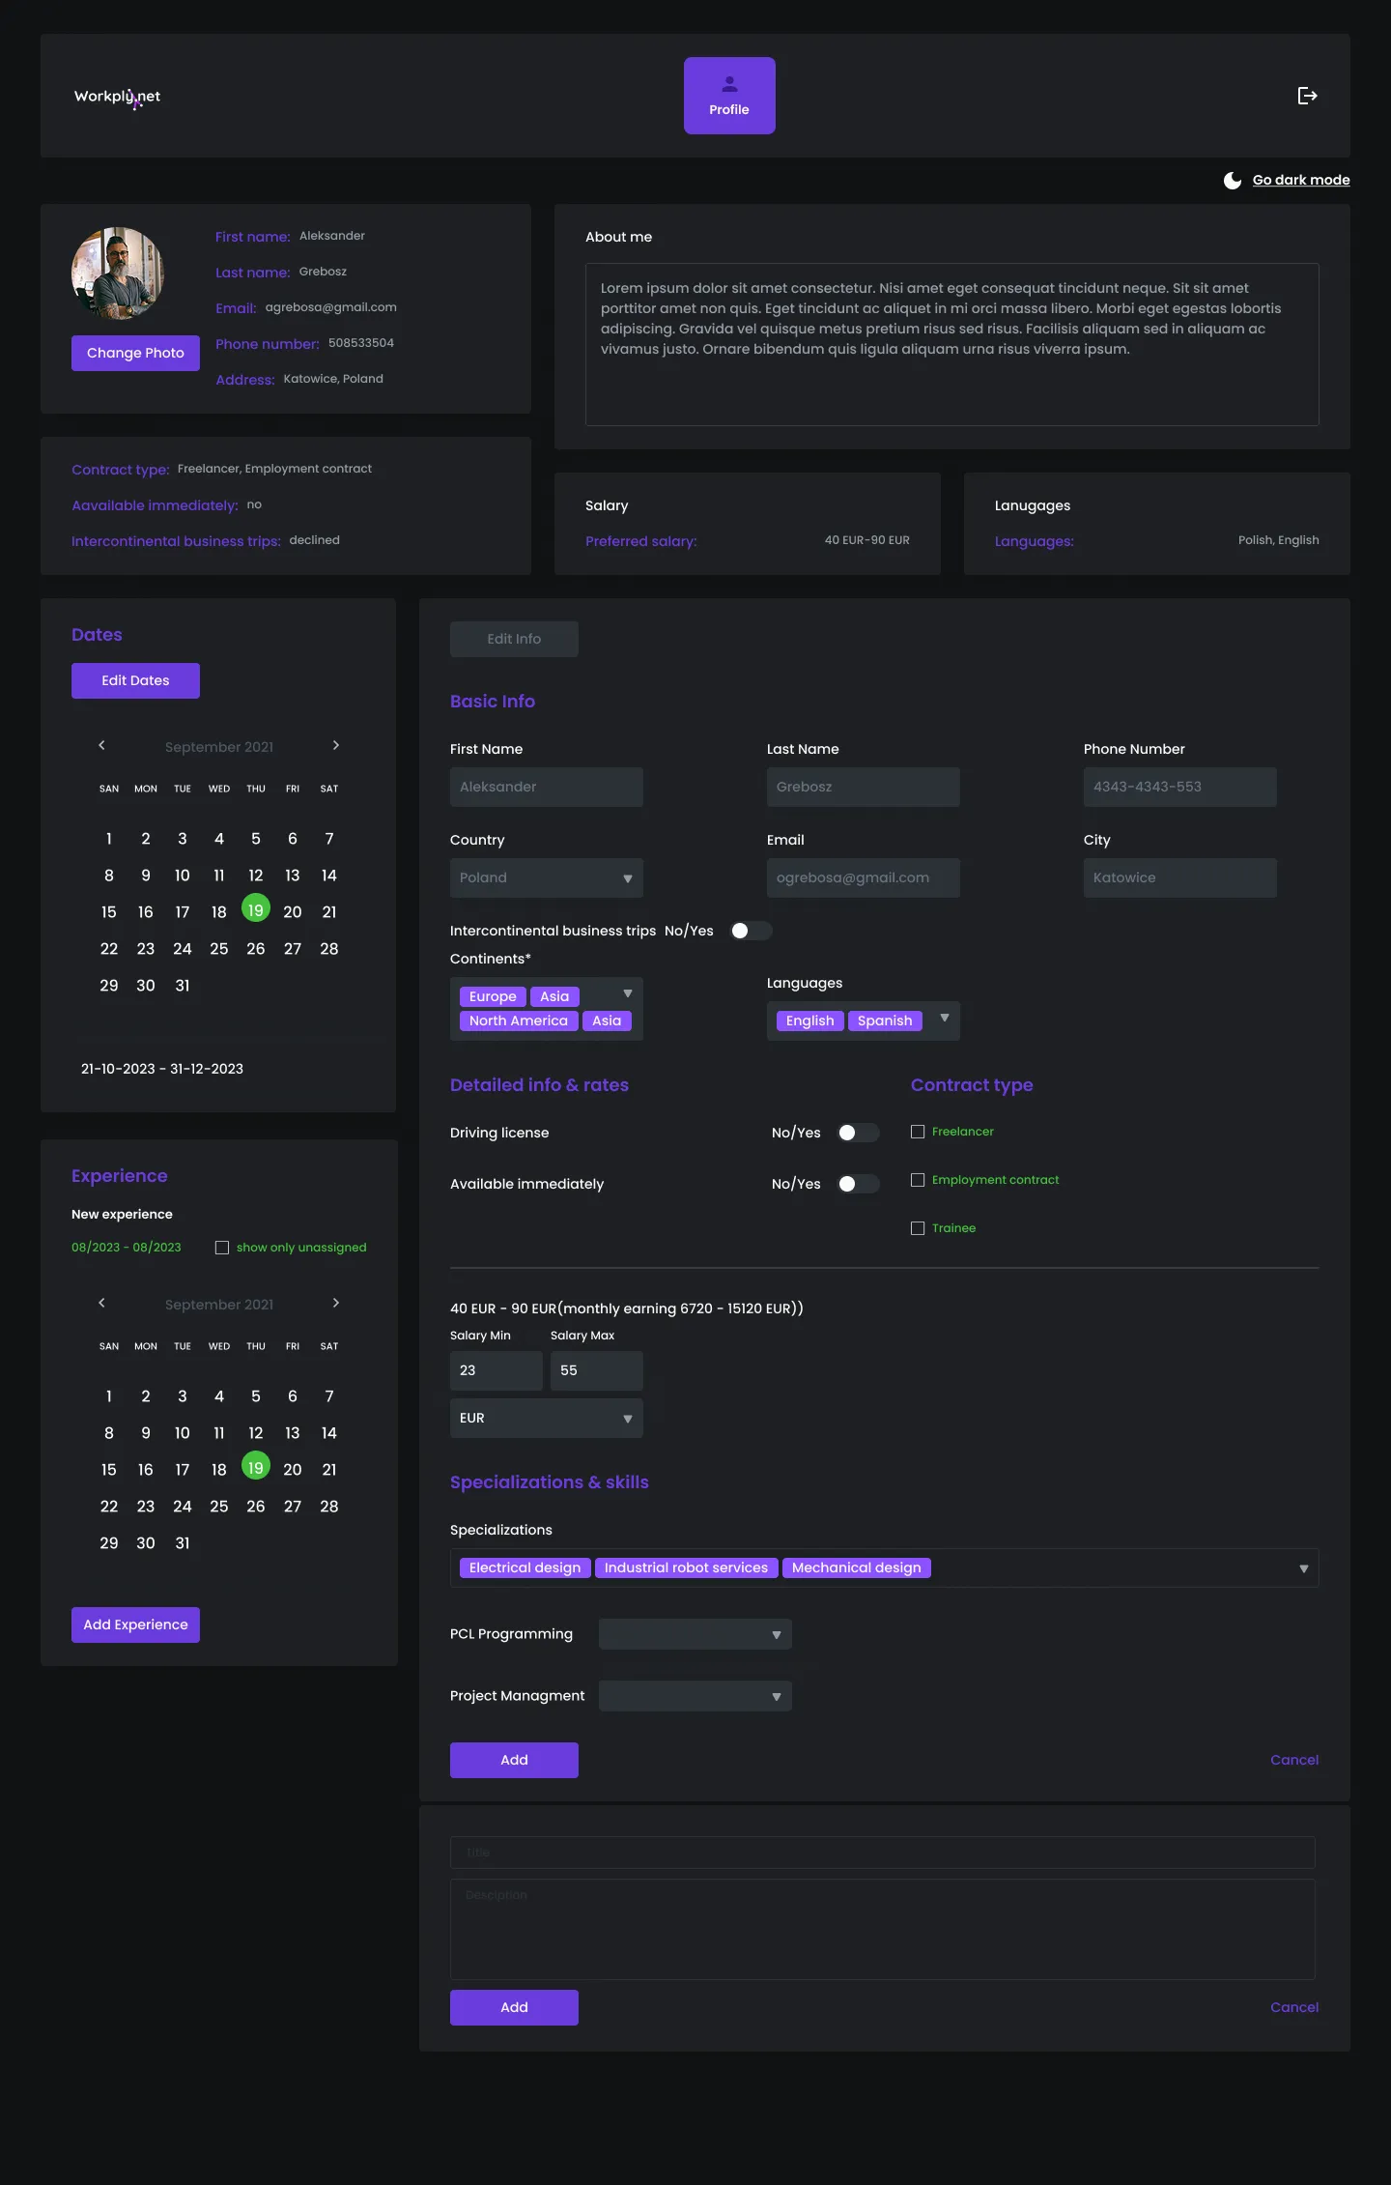1391x2185 pixels.
Task: Enable the Driving license switch
Action: (857, 1133)
